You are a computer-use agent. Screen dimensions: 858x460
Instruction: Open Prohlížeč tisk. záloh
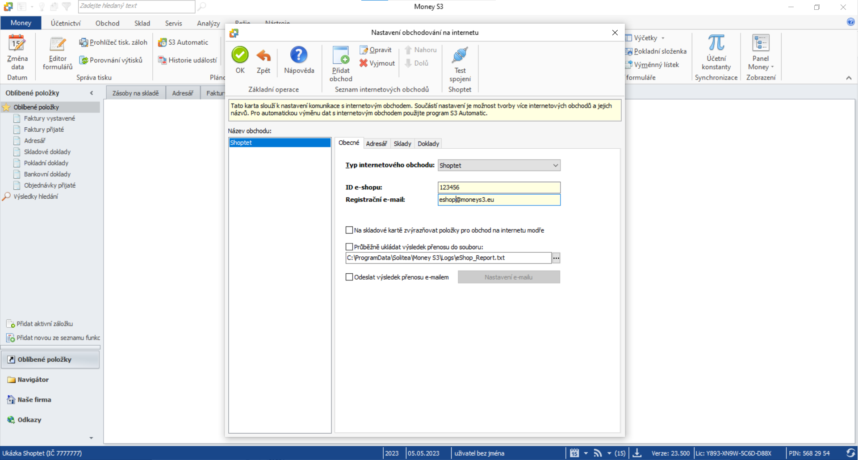[x=113, y=42]
